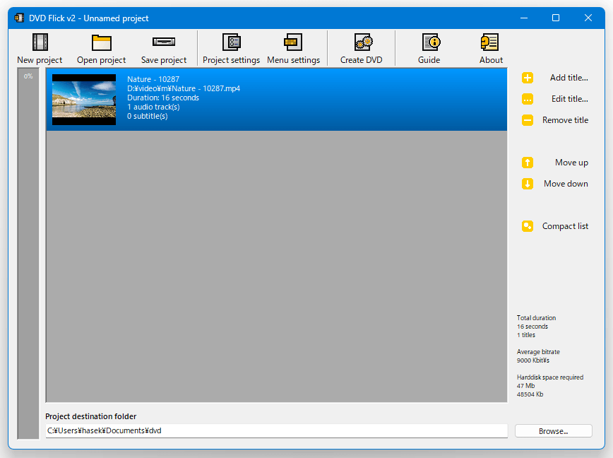Click the yellow dots Edit title icon
613x458 pixels.
[x=528, y=99]
